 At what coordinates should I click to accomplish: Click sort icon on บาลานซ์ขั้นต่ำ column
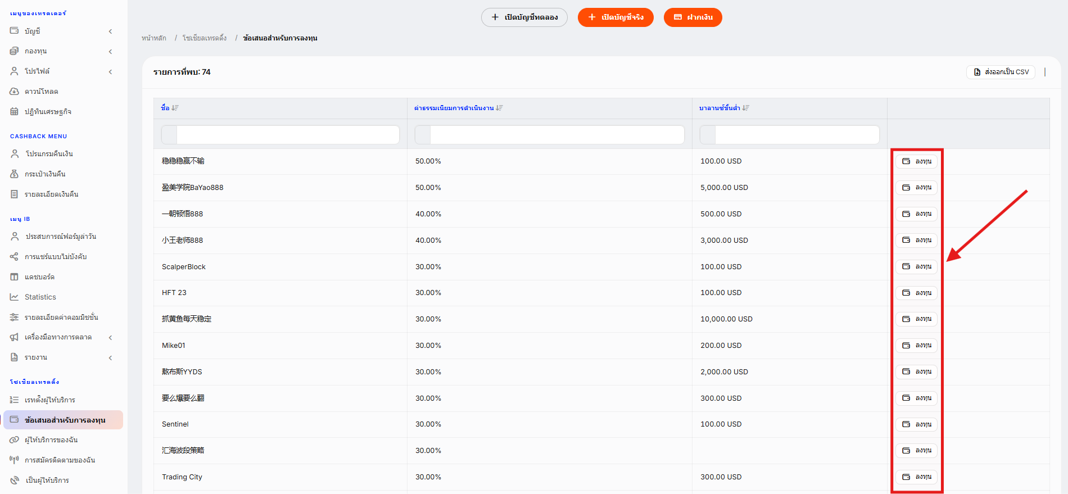point(745,108)
